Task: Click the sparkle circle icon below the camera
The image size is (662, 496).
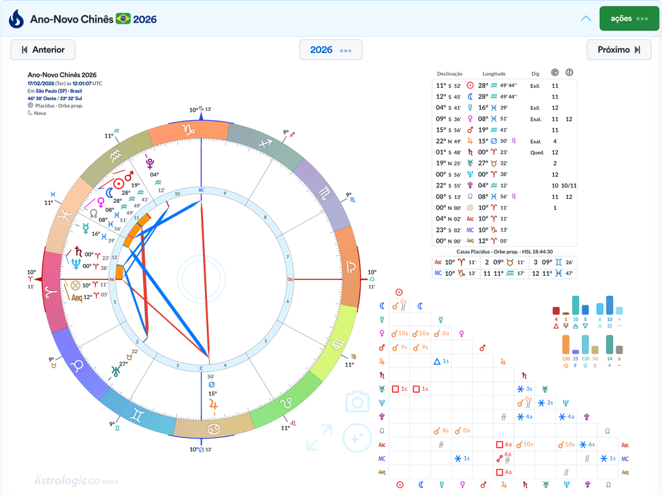Action: click(x=357, y=439)
